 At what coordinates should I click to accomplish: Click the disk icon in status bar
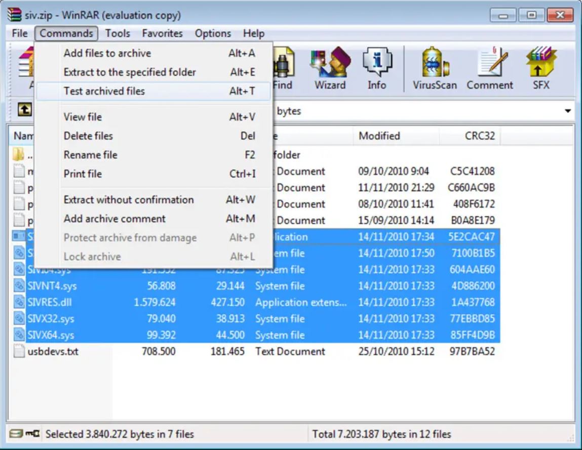(x=16, y=433)
